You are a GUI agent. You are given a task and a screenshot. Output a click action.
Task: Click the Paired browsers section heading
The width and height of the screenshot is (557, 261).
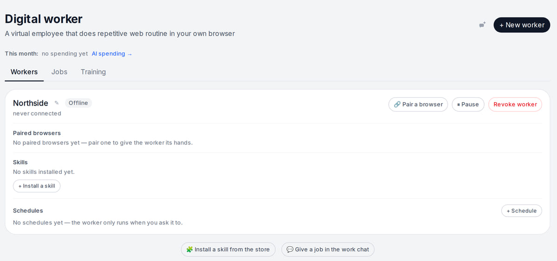click(37, 133)
